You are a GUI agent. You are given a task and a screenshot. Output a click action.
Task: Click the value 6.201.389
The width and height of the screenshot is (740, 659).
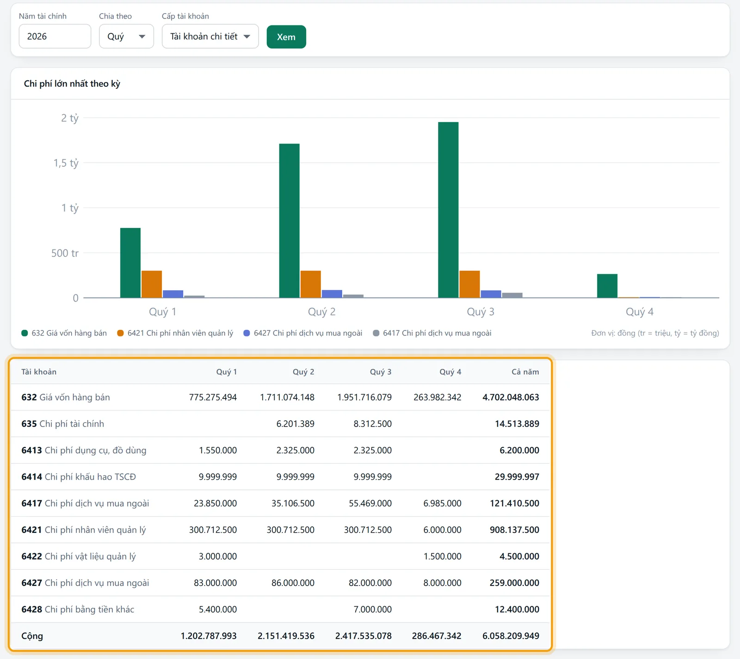tap(296, 424)
